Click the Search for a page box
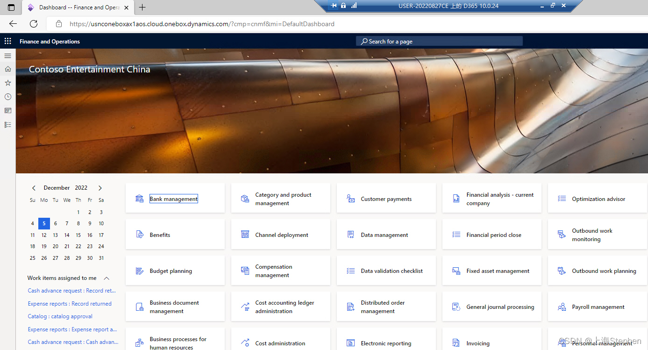Image resolution: width=648 pixels, height=350 pixels. click(439, 41)
